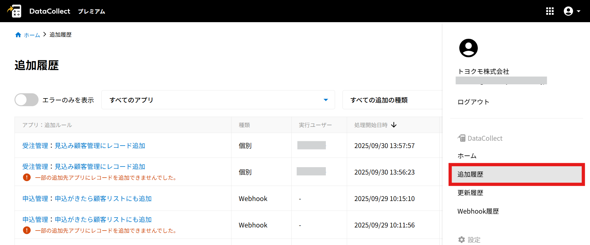Open the すべてのアプリ dropdown
Screen dimensions: 590x245
click(x=218, y=100)
